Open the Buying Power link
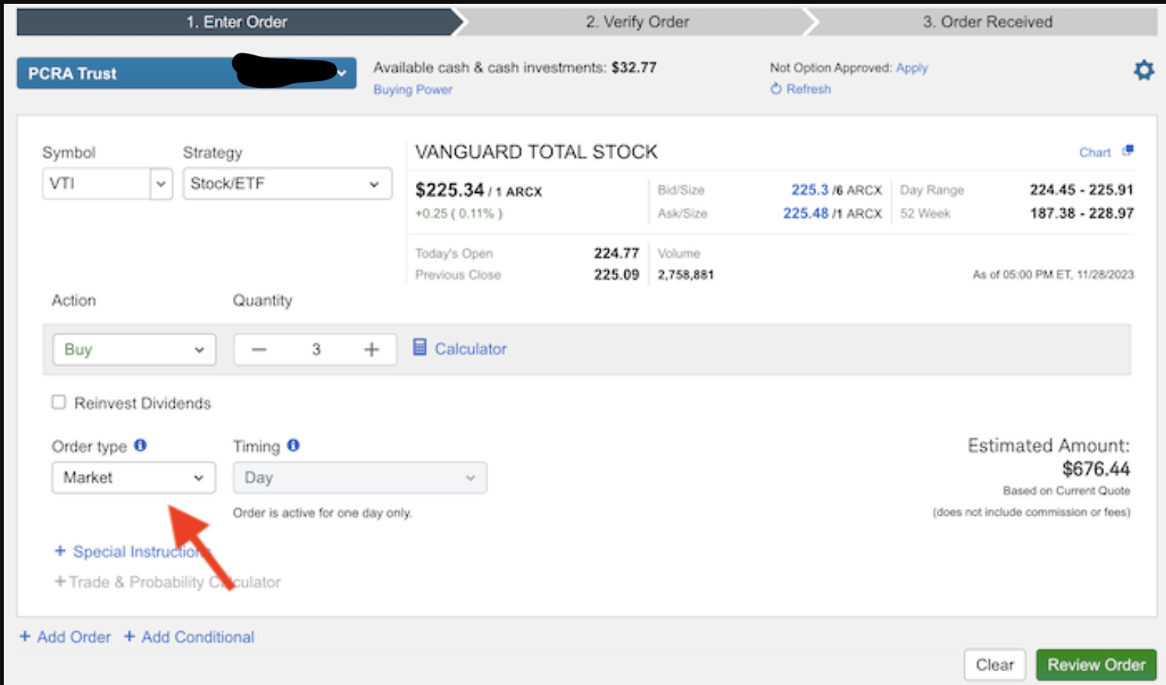Viewport: 1166px width, 685px height. pyautogui.click(x=412, y=90)
